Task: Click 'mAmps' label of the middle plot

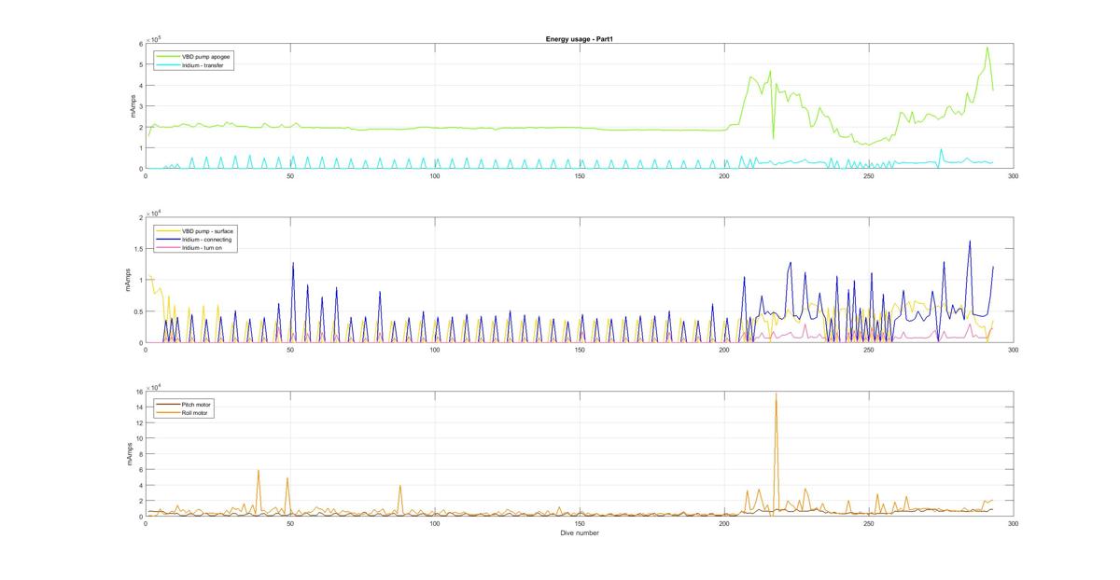Action: (x=128, y=281)
